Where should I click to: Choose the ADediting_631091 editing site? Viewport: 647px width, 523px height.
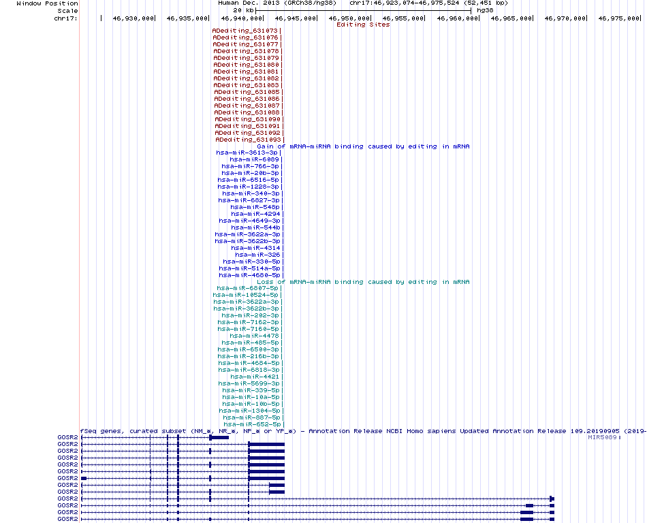(x=248, y=126)
